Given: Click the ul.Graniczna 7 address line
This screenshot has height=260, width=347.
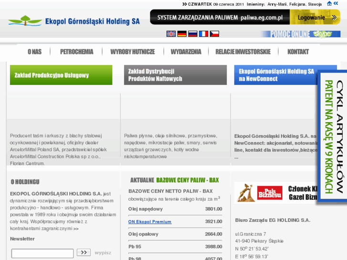Looking at the screenshot, I should [251, 234].
